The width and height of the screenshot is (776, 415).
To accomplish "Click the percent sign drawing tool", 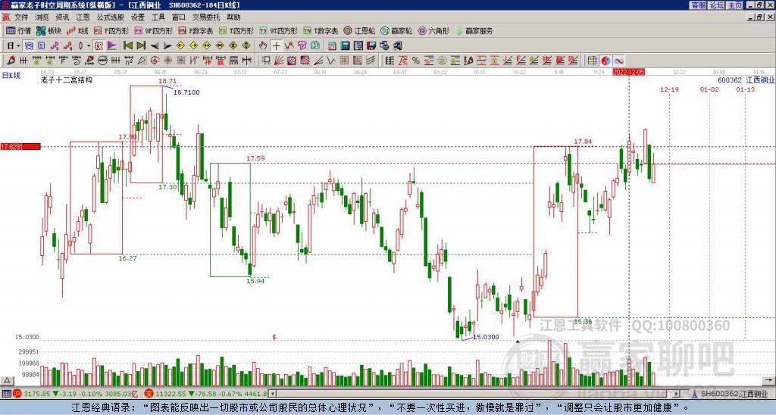I will (x=417, y=60).
